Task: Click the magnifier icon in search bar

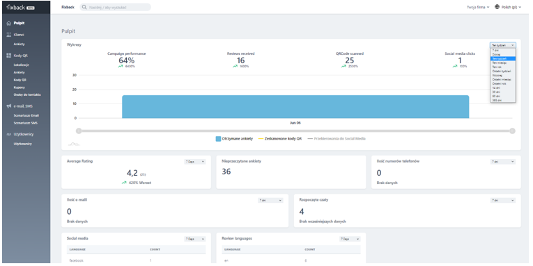Action: click(84, 7)
